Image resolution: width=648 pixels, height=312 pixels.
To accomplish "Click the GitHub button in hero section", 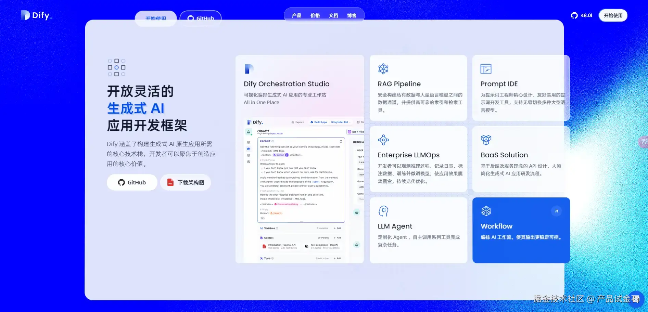I will (x=132, y=182).
